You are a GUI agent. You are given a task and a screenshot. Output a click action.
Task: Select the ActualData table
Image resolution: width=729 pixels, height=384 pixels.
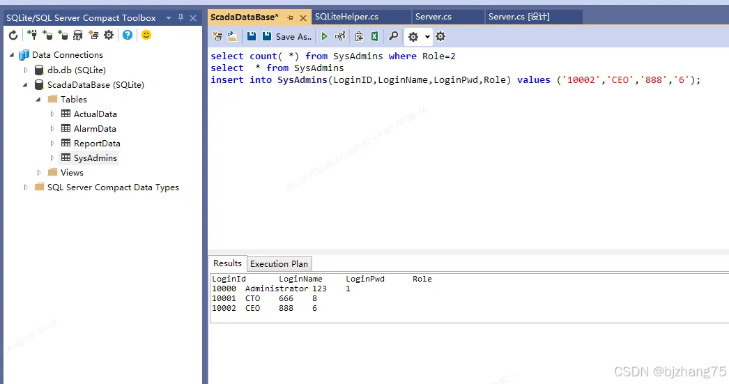click(95, 114)
